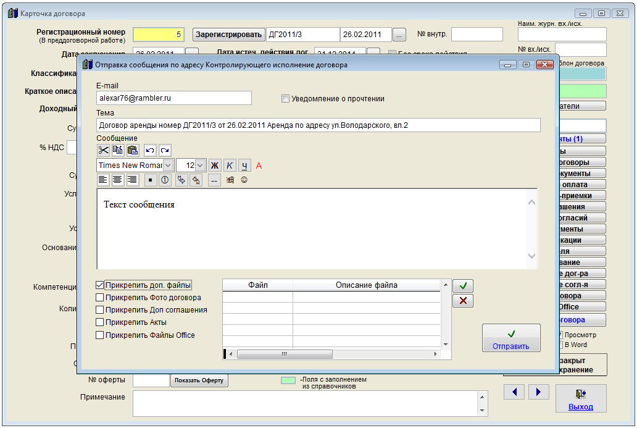Toggle bold formatting (Ж button)
Image resolution: width=637 pixels, height=428 pixels.
click(214, 166)
